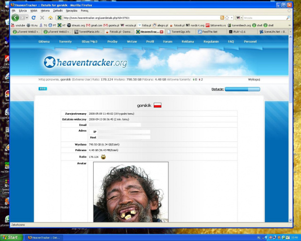This screenshot has height=241, width=301.
Task: Open the Narzędzia menu
Action: [x=71, y=11]
